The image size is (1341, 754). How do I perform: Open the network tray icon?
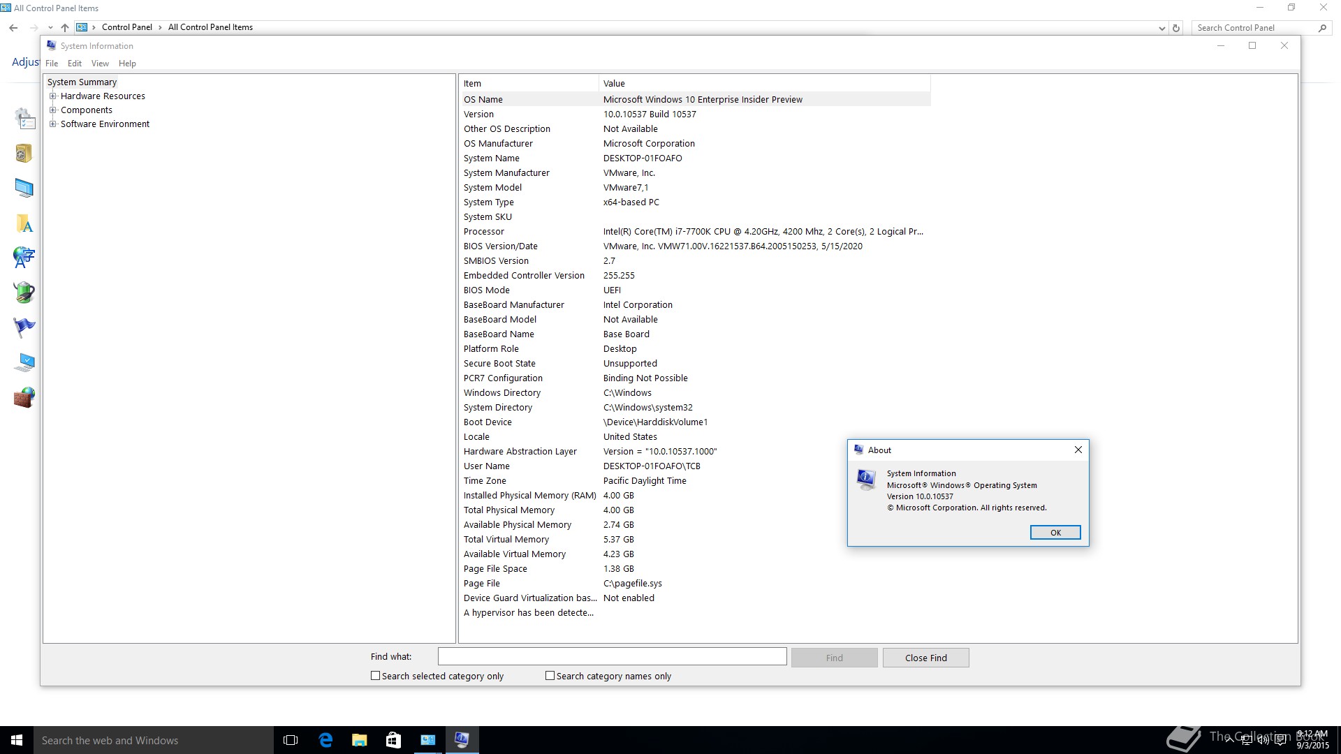pos(1245,741)
